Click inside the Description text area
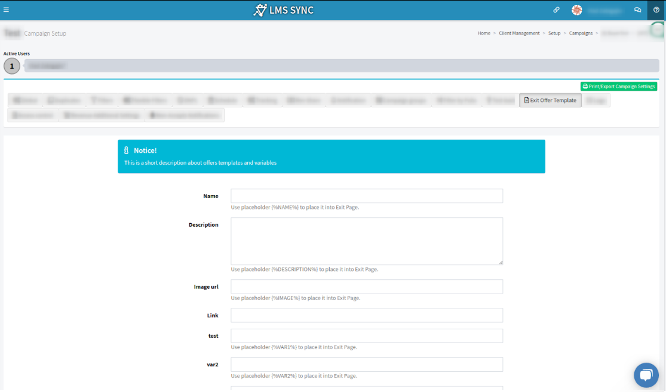Viewport: 666px width, 392px height. point(367,240)
